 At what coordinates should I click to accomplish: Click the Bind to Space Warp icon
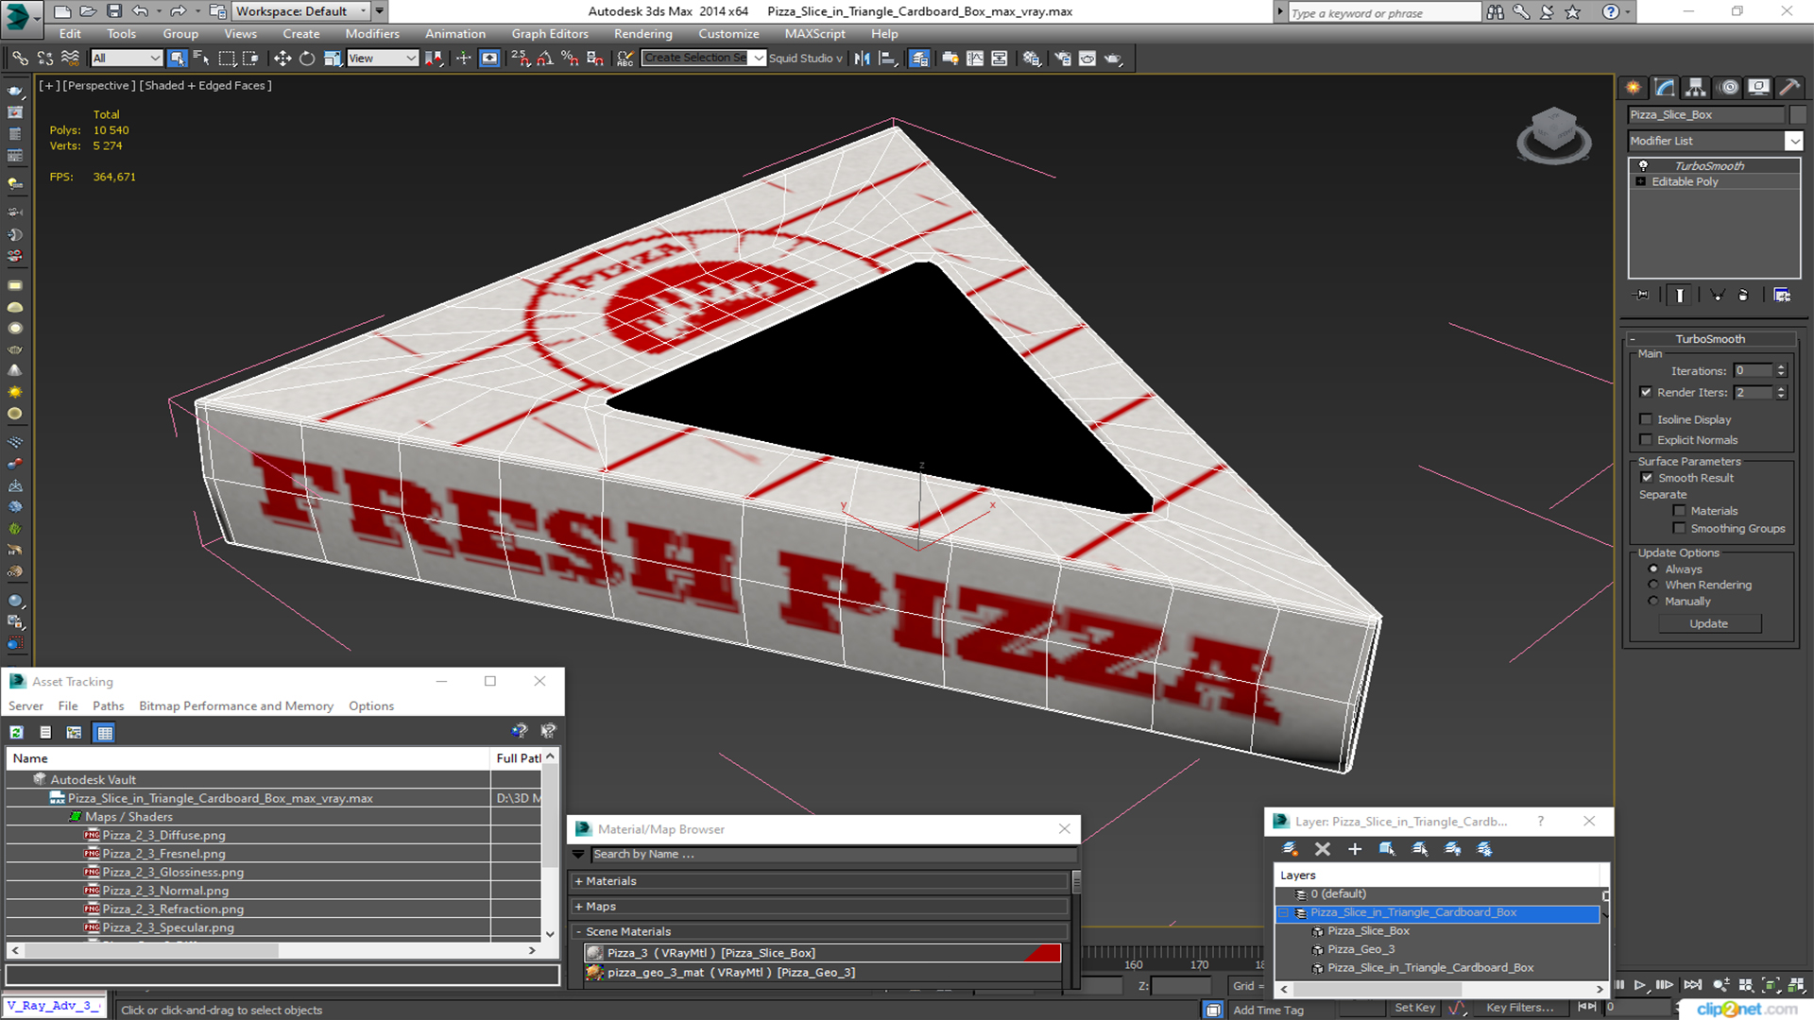(70, 59)
